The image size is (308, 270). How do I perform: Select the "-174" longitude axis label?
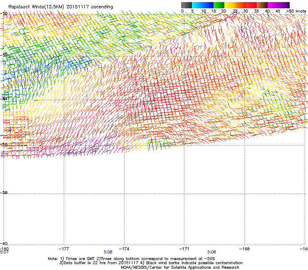pyautogui.click(x=124, y=249)
